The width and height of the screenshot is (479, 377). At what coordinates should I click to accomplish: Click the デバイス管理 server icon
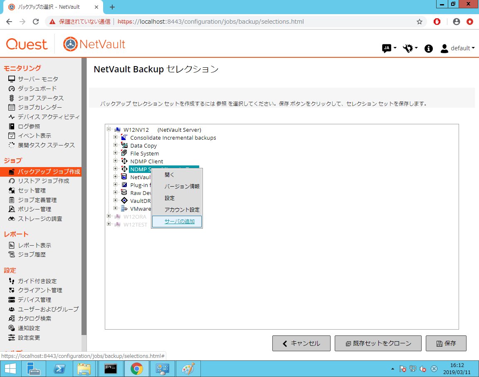click(12, 299)
